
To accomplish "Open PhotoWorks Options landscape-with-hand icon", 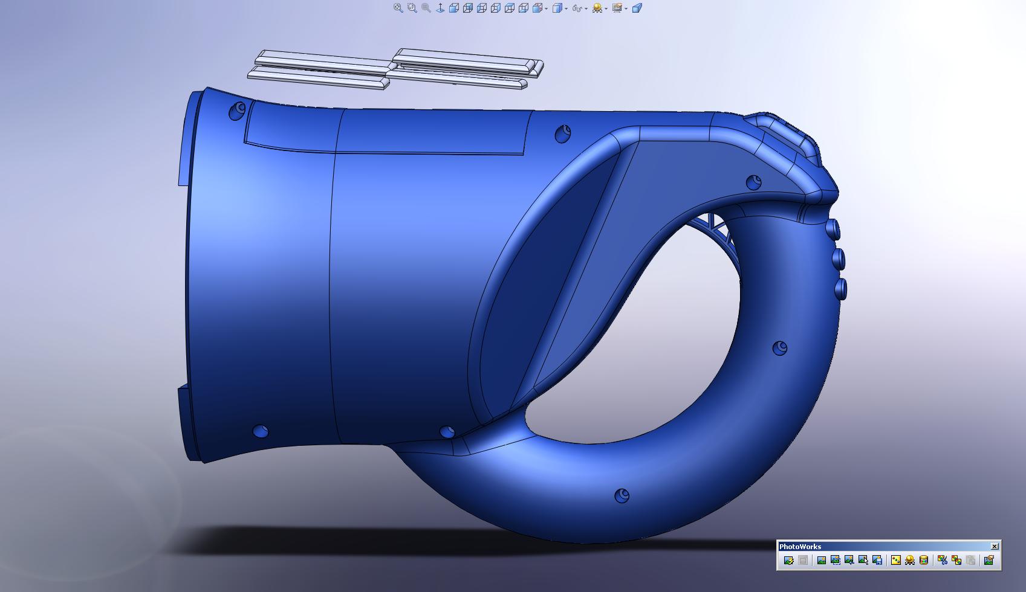I will coord(989,561).
